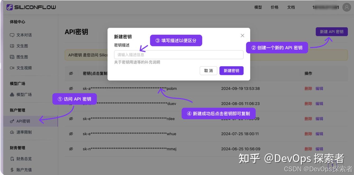354x175 pixels.
Task: Open 速率限制 via its rate icon
Action: (12, 132)
